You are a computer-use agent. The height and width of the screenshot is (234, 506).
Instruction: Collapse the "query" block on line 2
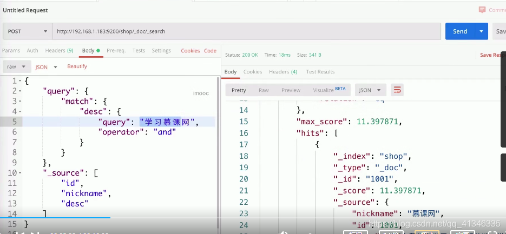[x=20, y=91]
